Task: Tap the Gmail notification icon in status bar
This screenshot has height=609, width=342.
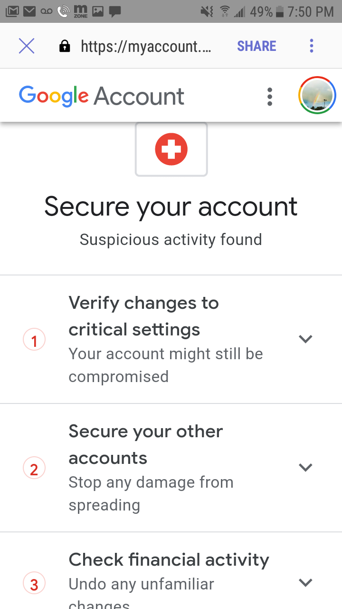Action: (12, 11)
